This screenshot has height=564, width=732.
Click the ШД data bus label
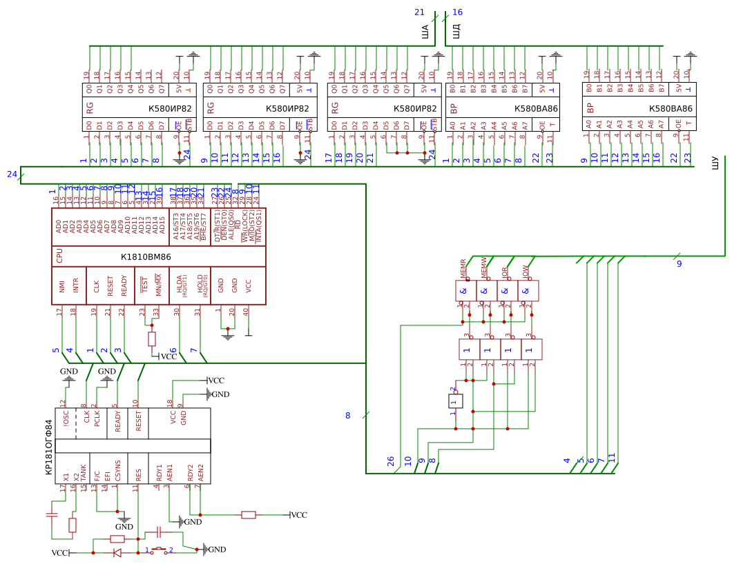point(456,32)
